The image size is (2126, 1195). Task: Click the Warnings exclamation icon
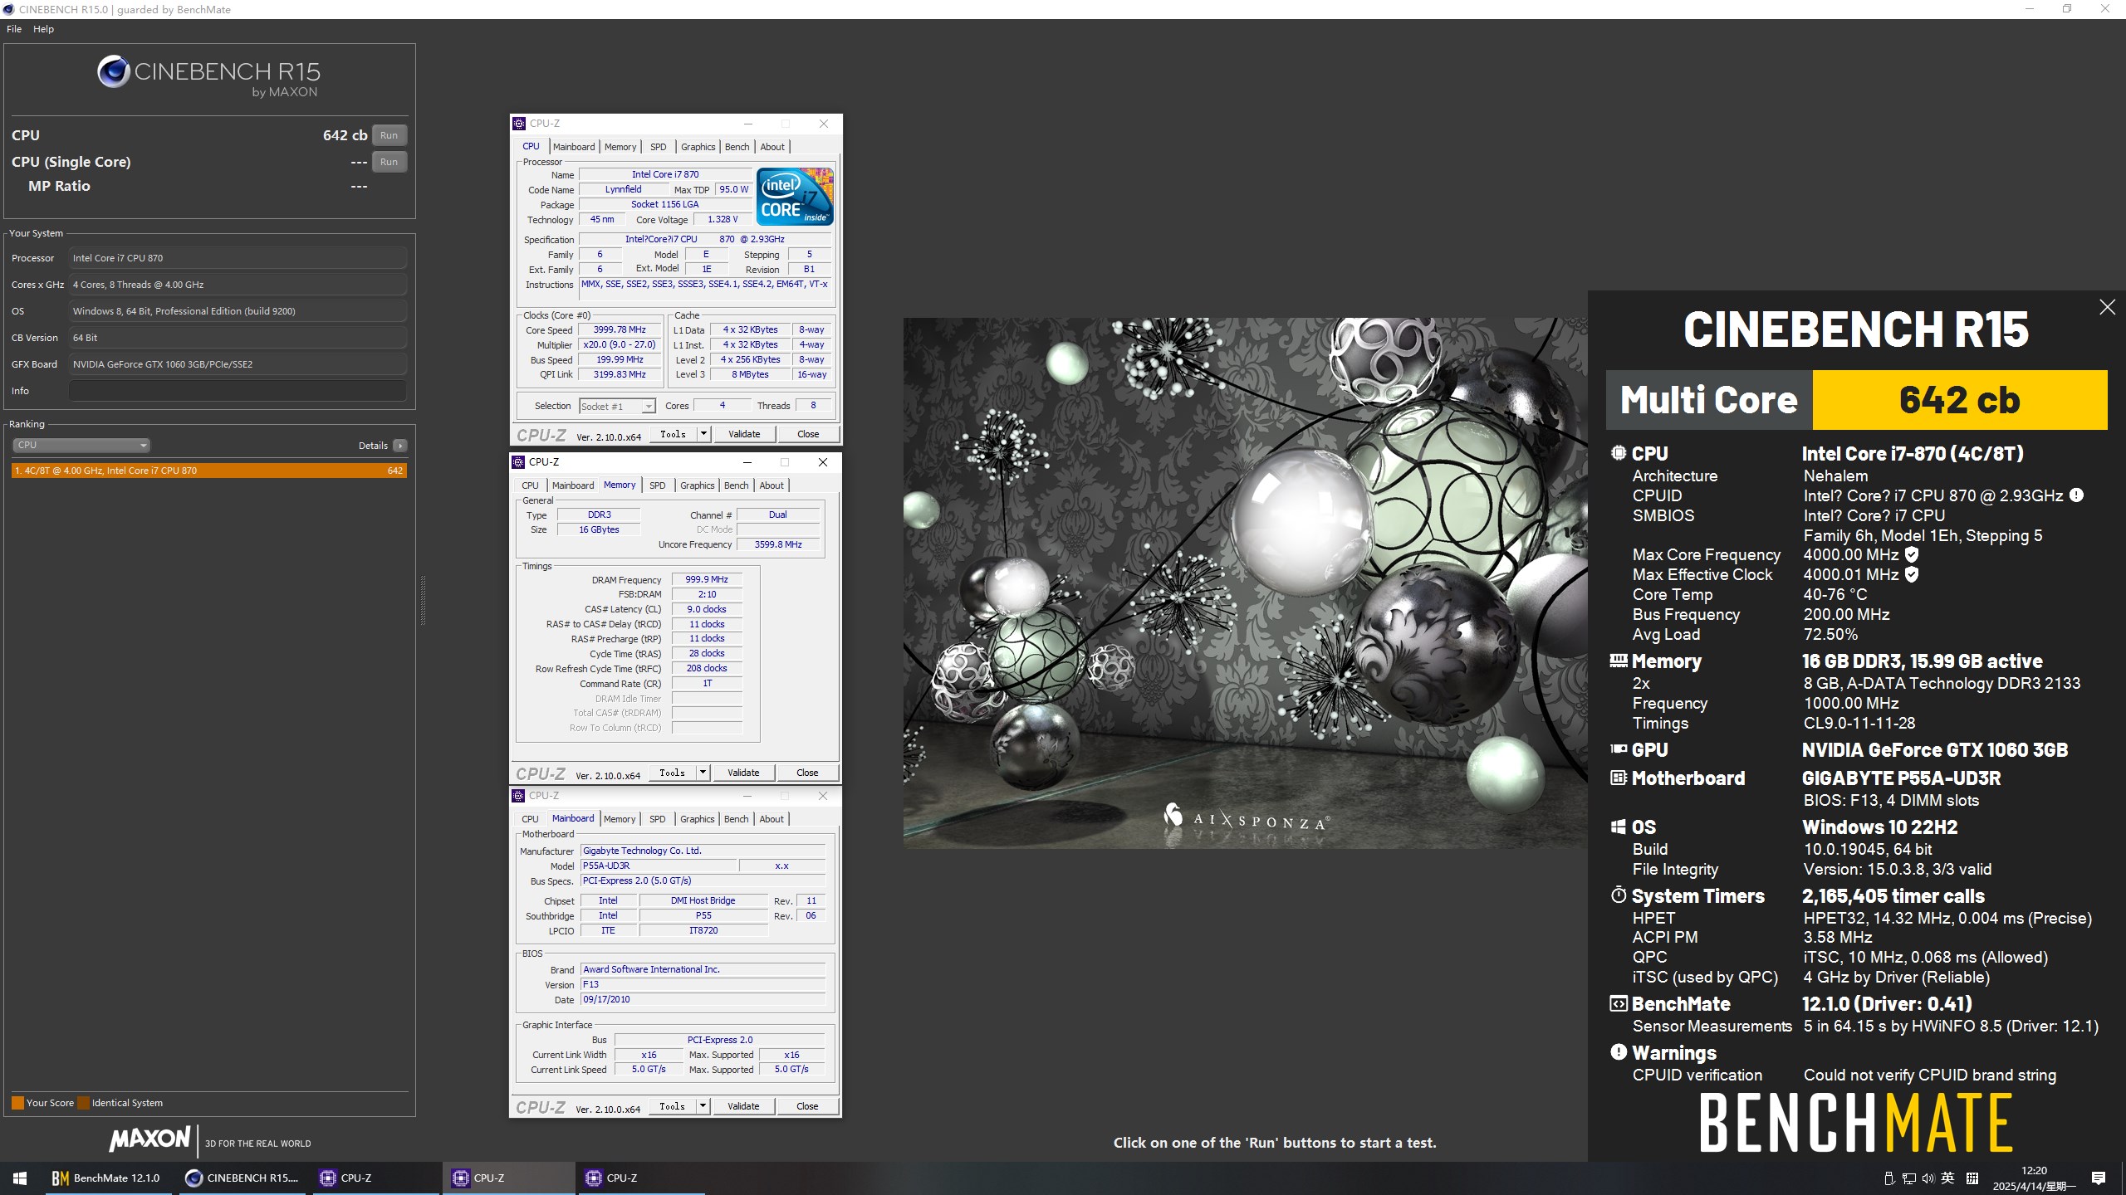1619,1052
